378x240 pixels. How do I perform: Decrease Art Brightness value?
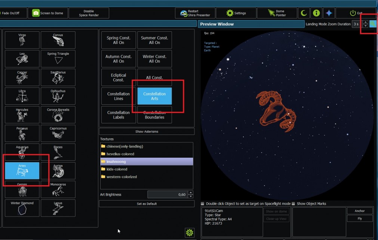click(x=190, y=196)
